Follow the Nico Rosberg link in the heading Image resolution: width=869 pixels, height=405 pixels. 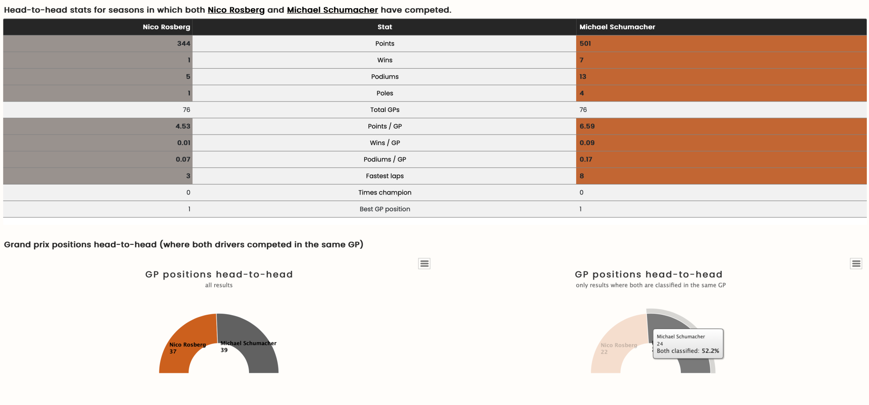click(x=236, y=10)
